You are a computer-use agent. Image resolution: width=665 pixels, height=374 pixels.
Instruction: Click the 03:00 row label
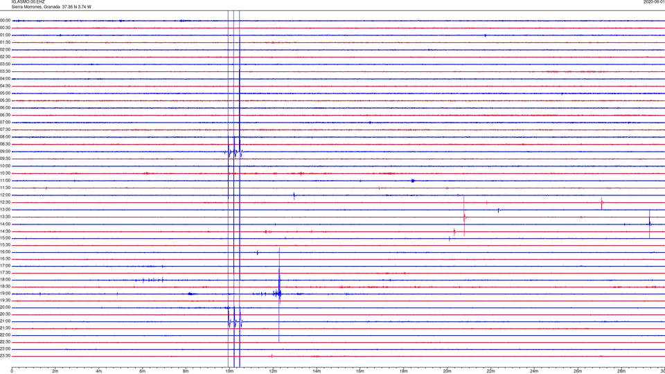coord(5,64)
